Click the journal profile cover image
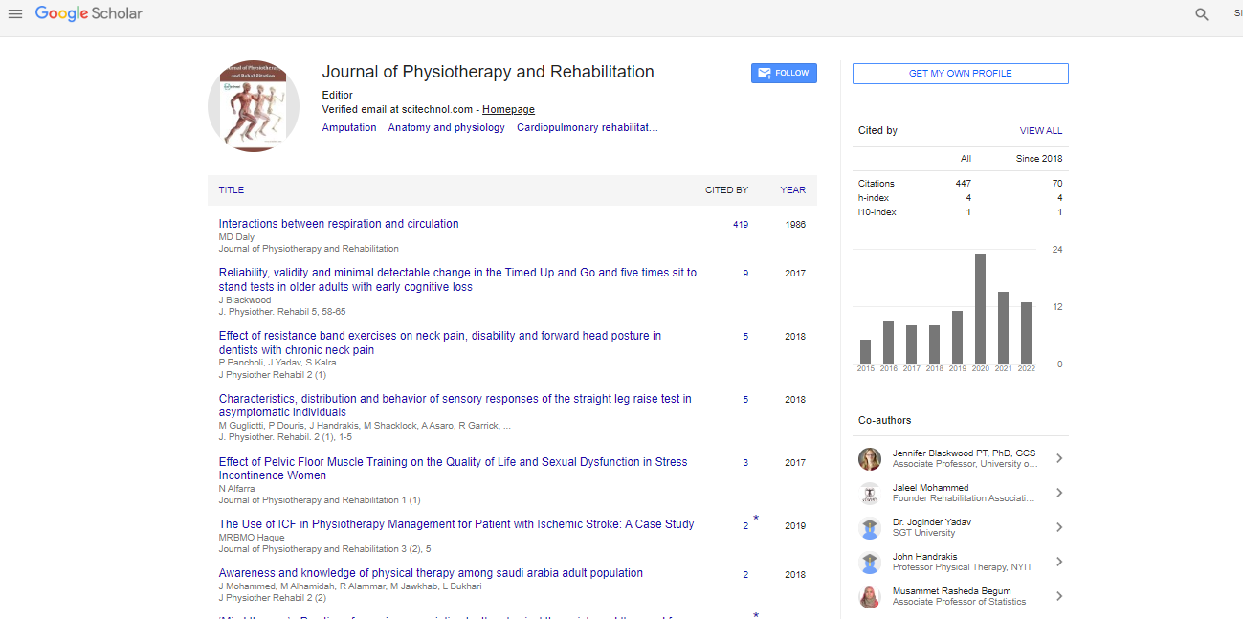Screen dimensions: 1243x619 [254, 106]
